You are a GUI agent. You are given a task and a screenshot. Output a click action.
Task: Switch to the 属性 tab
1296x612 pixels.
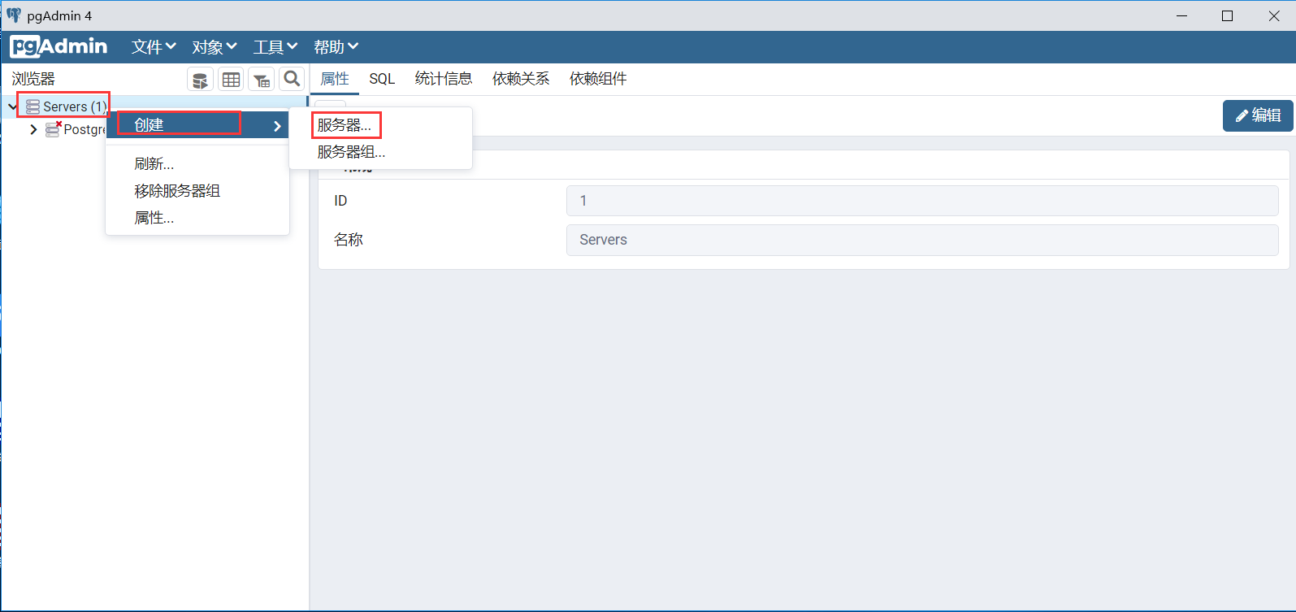click(335, 79)
